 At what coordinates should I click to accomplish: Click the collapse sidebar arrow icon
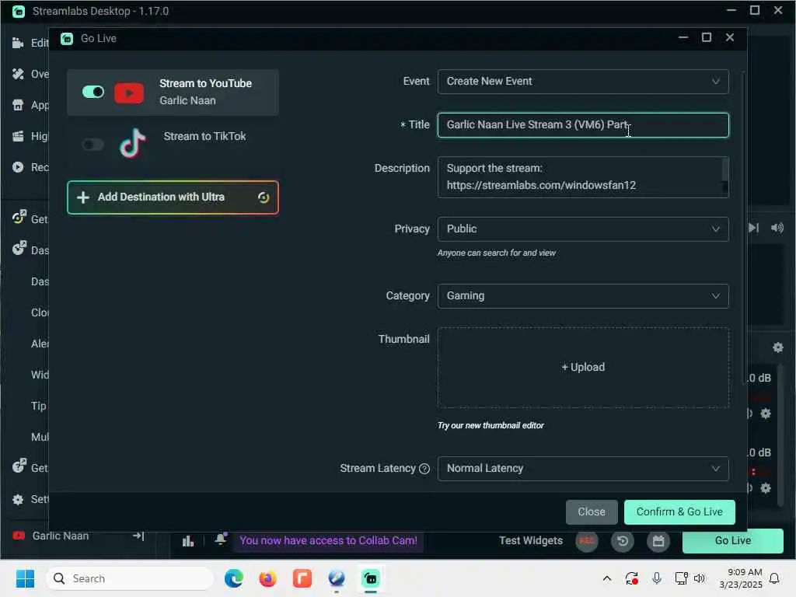point(138,536)
